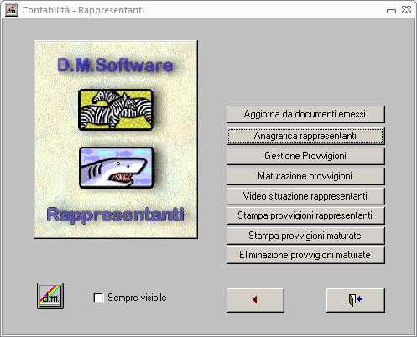Click the Sempre visibile label
This screenshot has height=337, width=417.
137,298
